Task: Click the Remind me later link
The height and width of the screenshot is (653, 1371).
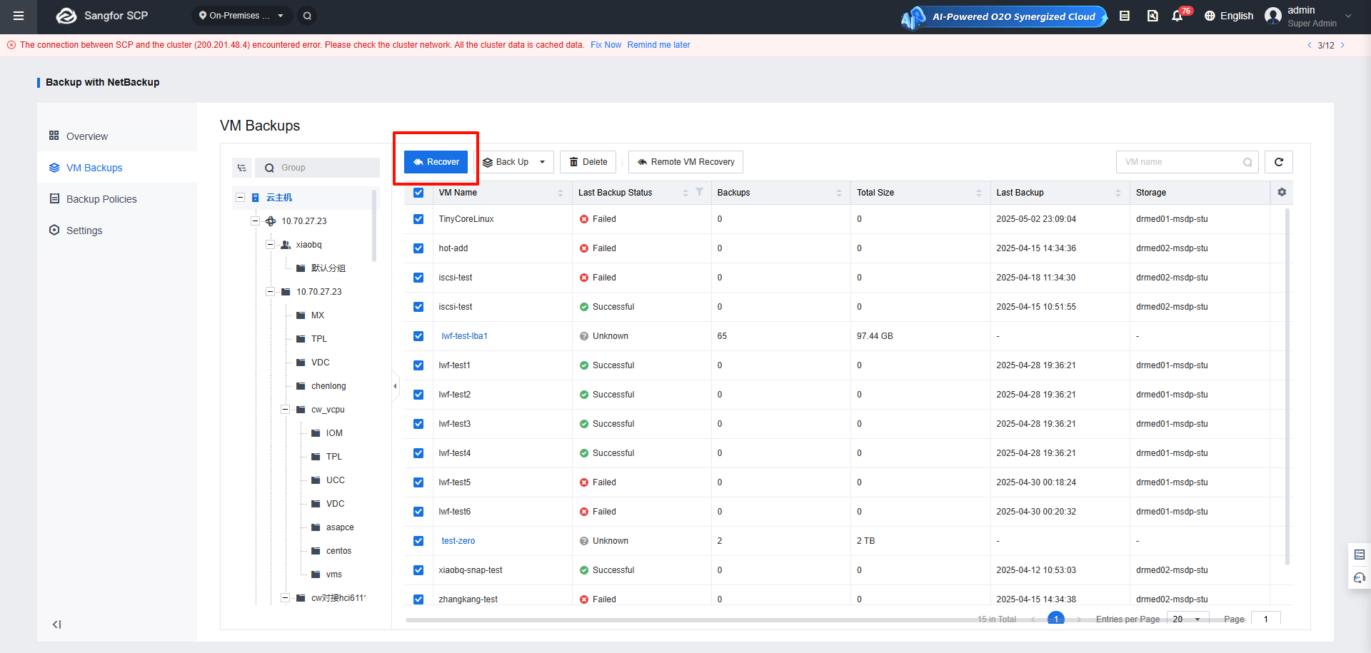Action: coord(658,45)
